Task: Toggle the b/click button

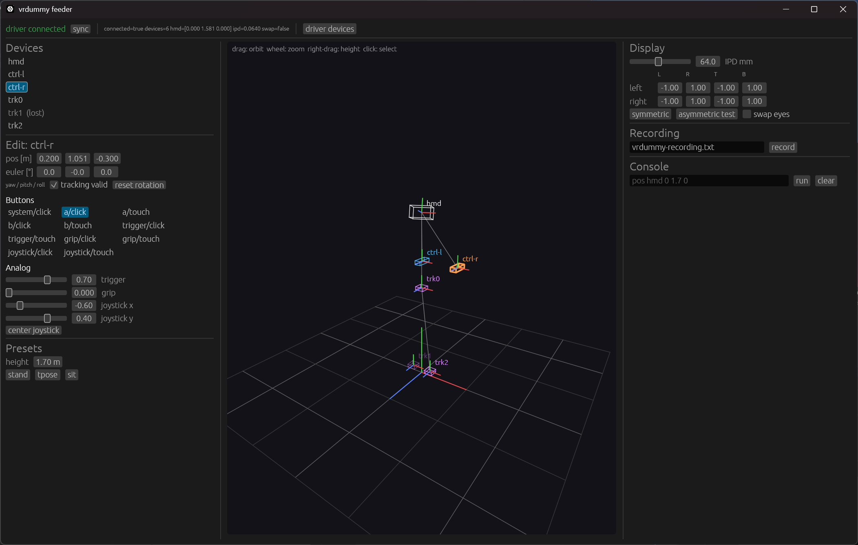Action: [x=19, y=225]
